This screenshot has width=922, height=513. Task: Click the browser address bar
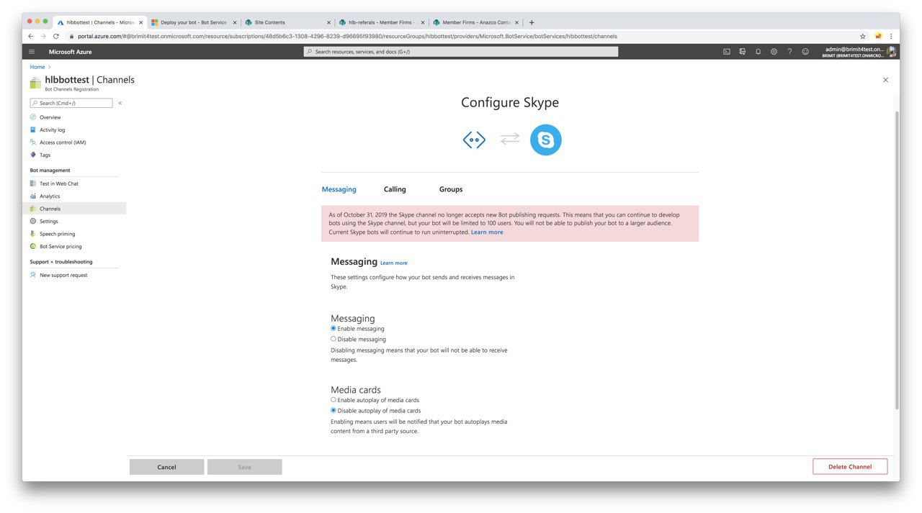461,36
